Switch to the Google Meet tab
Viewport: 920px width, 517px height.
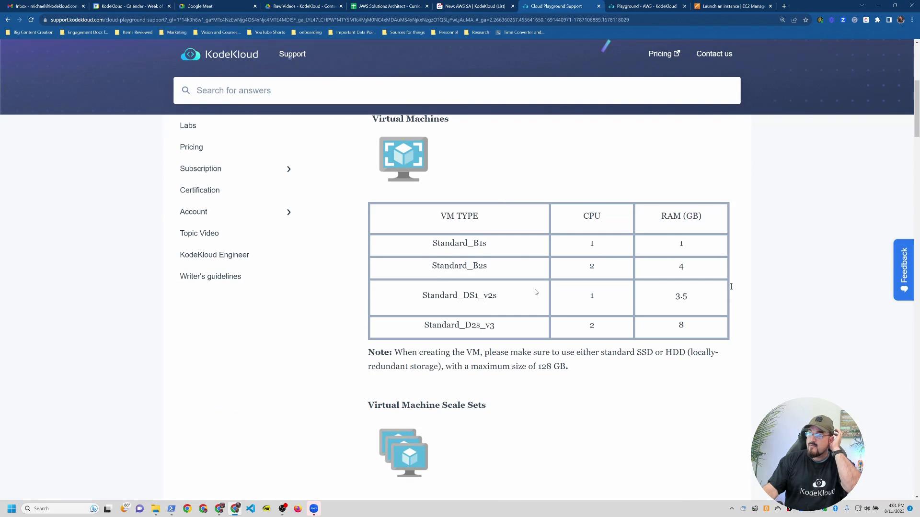click(x=218, y=6)
